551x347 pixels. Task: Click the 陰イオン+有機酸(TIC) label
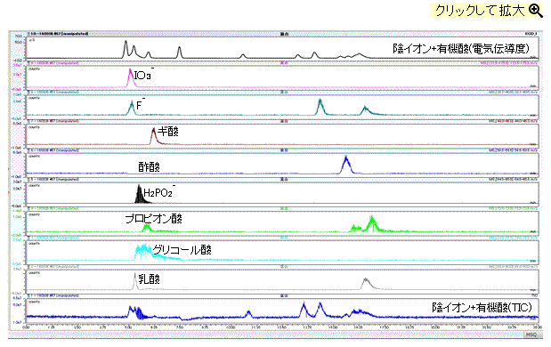click(x=482, y=307)
